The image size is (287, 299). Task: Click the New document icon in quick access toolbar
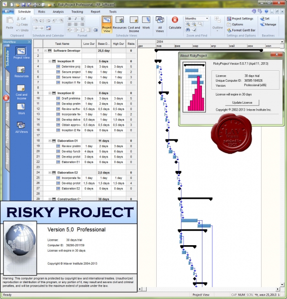point(12,4)
